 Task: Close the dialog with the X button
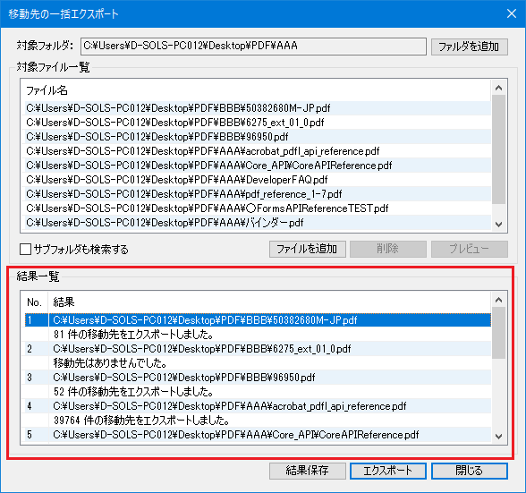[x=512, y=13]
